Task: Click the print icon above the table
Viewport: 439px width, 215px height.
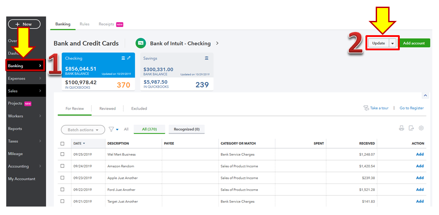Action: (x=402, y=128)
